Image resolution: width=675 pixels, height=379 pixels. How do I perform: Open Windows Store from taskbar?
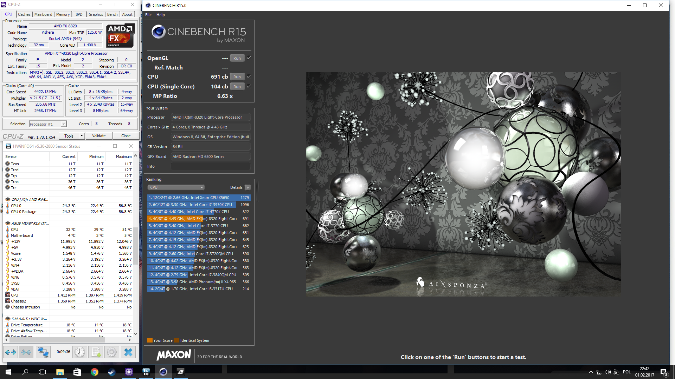77,372
